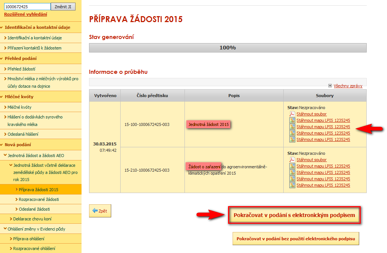The image size is (387, 253).
Task: Click the PŘÍPRAVA ŽÁDOSTI 2015 heading
Action: coord(136,19)
